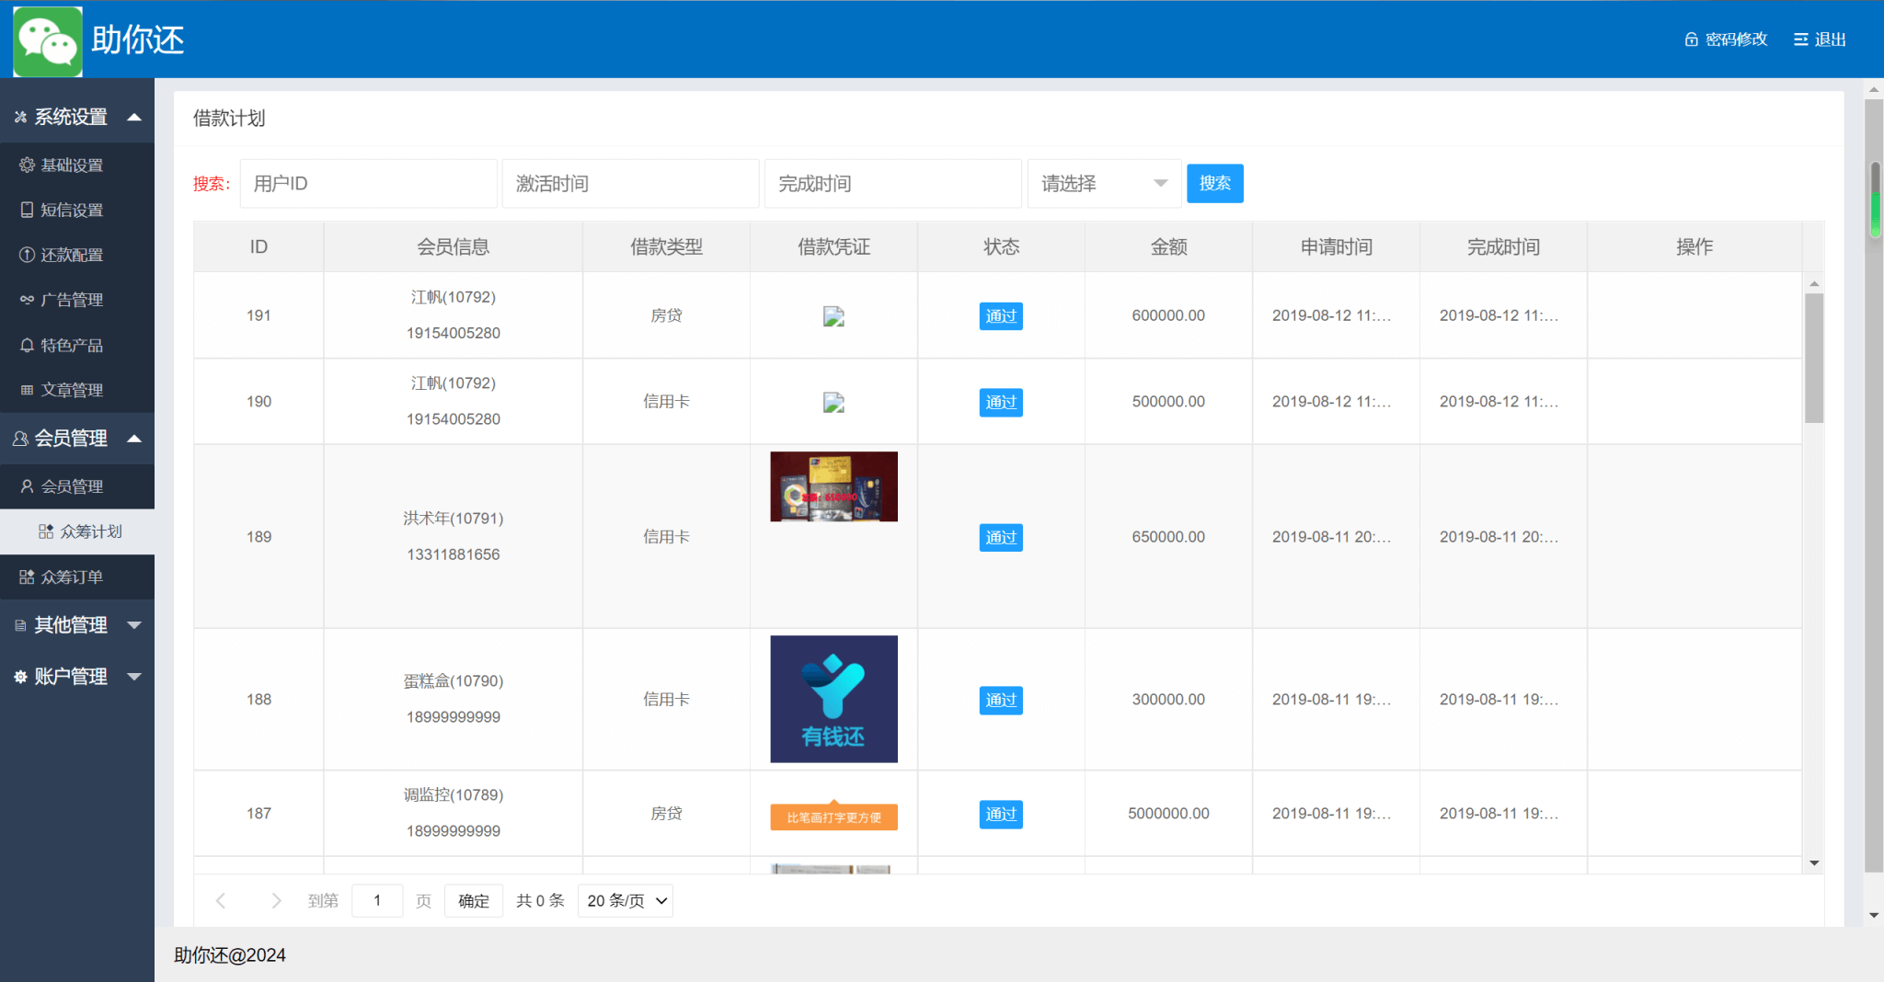Click the 退出 logout menu icon
The width and height of the screenshot is (1884, 982).
tap(1800, 40)
